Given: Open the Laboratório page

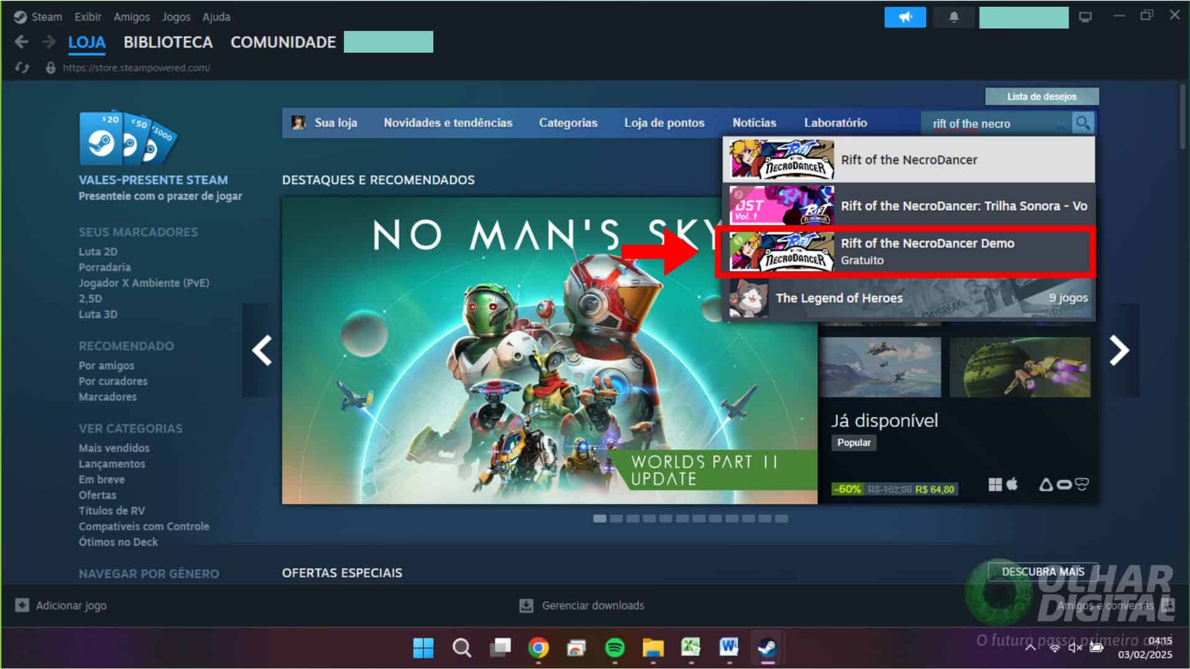Looking at the screenshot, I should (835, 123).
